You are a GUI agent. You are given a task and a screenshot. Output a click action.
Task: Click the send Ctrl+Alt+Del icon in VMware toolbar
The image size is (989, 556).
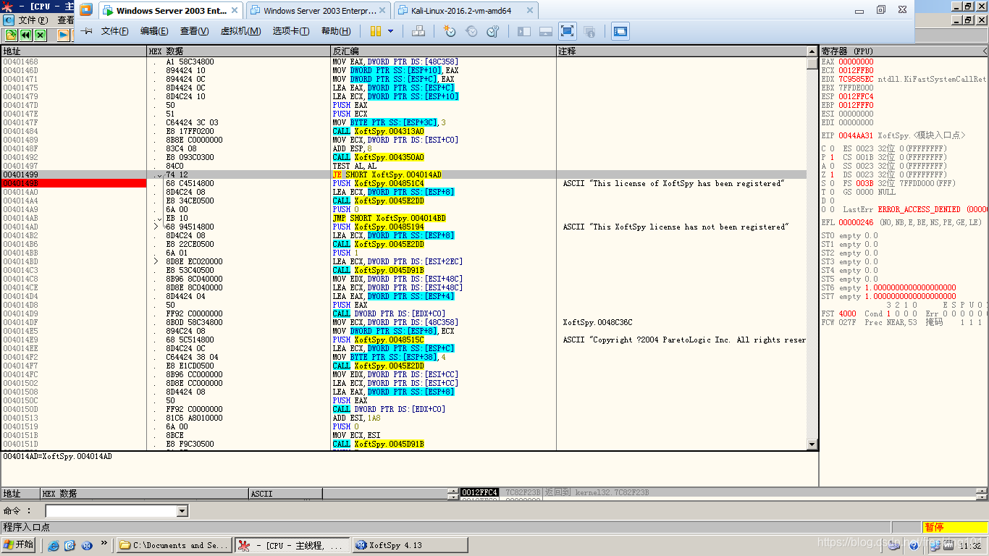(x=418, y=31)
